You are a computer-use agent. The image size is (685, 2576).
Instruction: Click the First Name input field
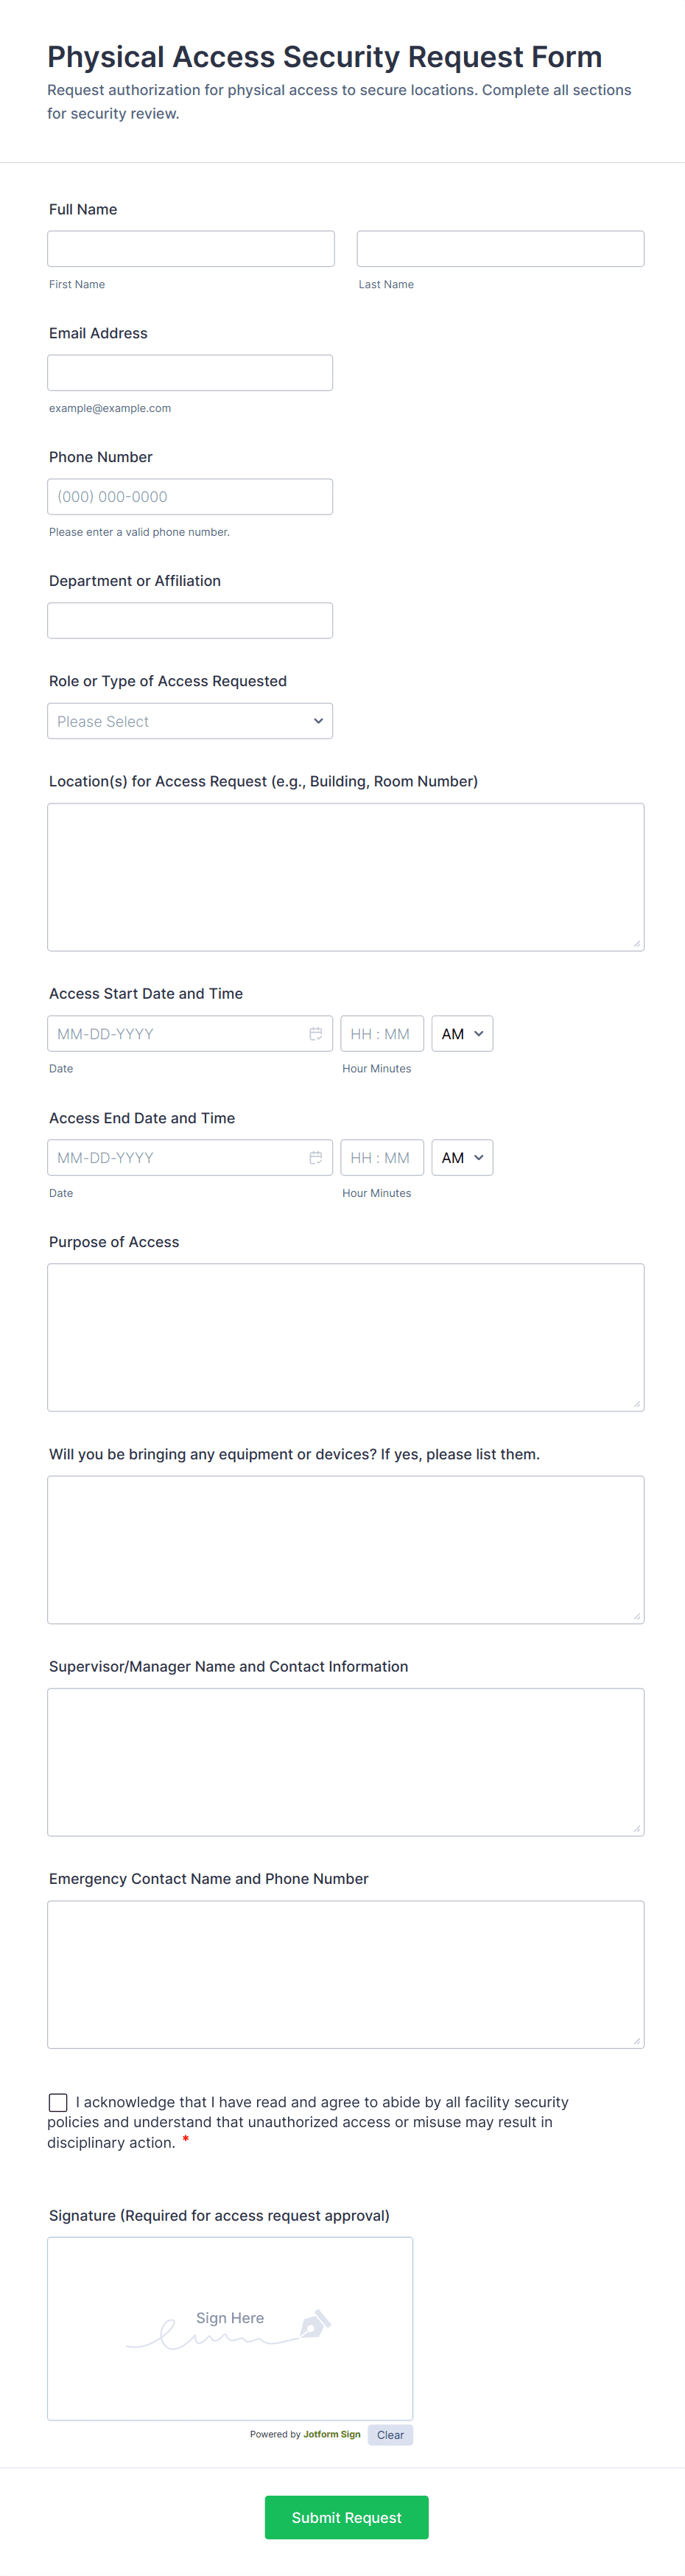pyautogui.click(x=191, y=249)
